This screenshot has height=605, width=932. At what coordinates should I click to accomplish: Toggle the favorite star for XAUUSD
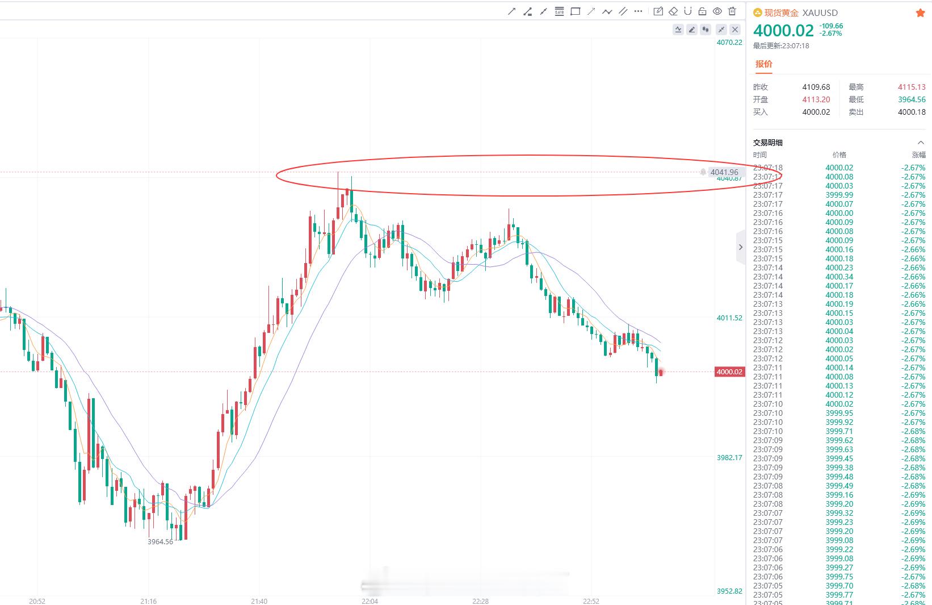[920, 12]
